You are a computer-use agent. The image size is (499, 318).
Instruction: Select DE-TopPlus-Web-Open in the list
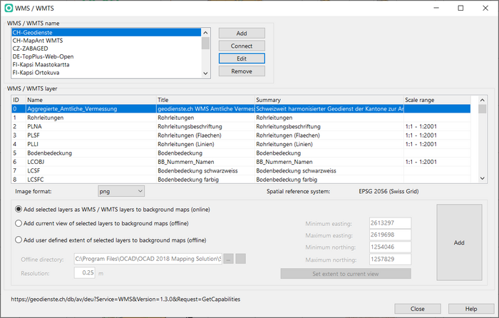click(x=106, y=56)
